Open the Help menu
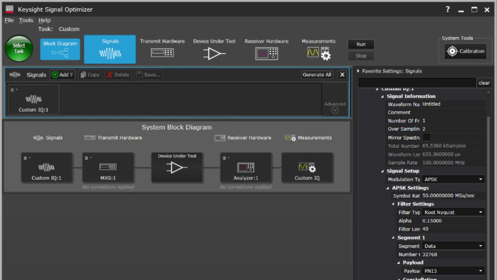 click(45, 20)
